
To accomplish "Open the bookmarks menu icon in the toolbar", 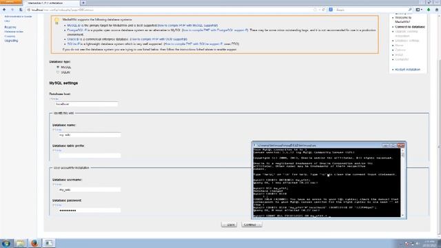I will [419, 10].
